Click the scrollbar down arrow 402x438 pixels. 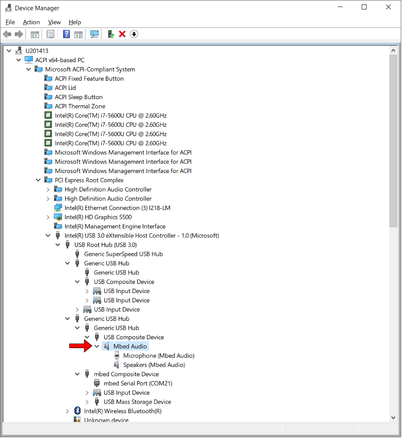[393, 417]
